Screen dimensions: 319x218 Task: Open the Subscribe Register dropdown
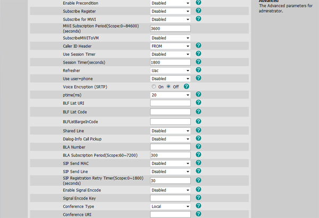170,11
